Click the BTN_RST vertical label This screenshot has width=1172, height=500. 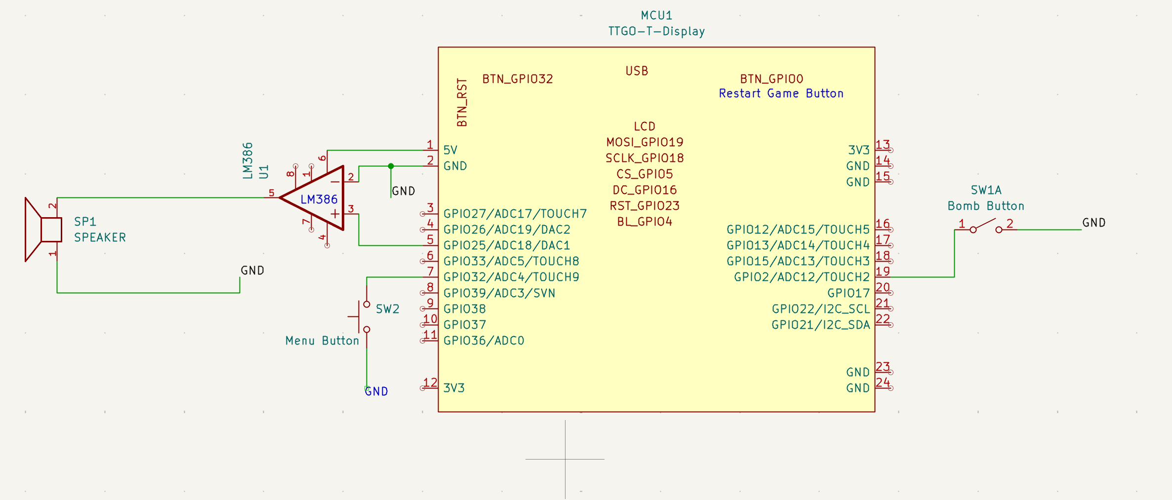point(462,102)
